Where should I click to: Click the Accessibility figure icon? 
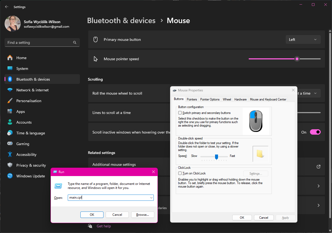[x=10, y=155]
